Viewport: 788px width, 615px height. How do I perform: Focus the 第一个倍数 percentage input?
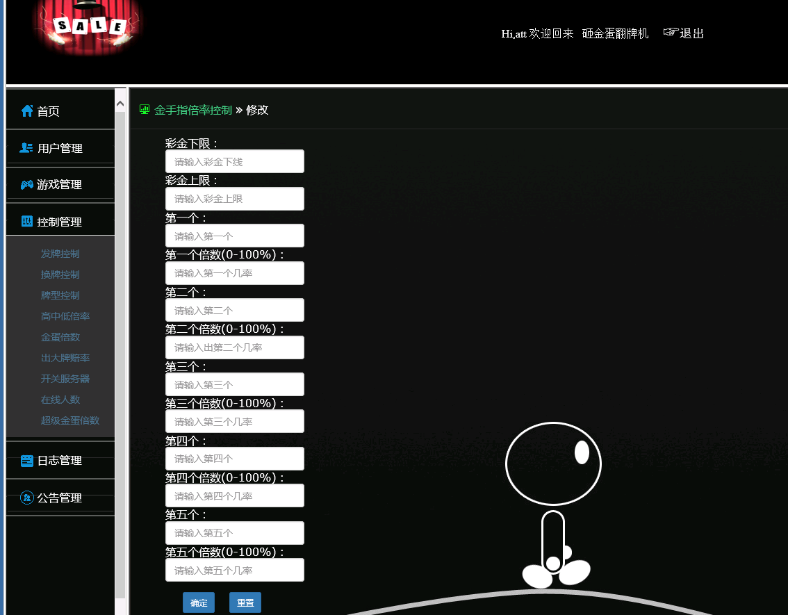click(234, 272)
